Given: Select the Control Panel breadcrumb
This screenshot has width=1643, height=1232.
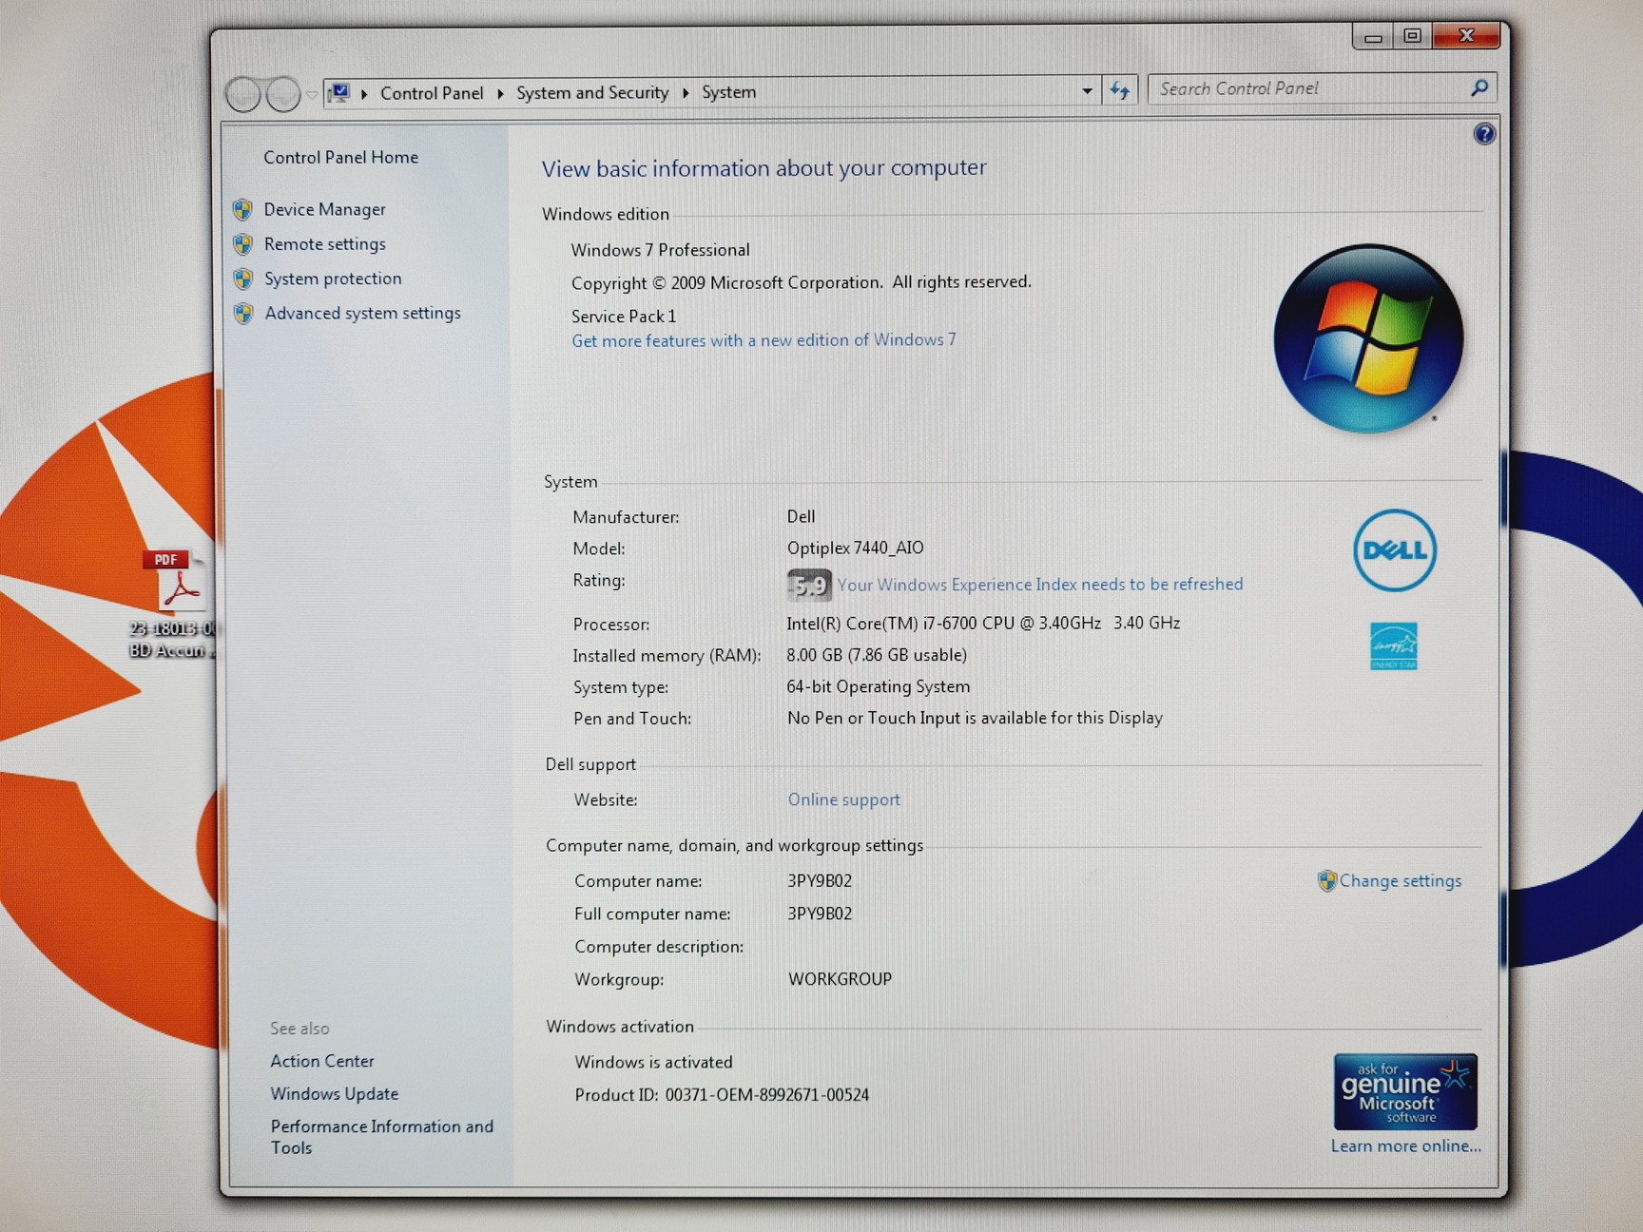Looking at the screenshot, I should [432, 93].
